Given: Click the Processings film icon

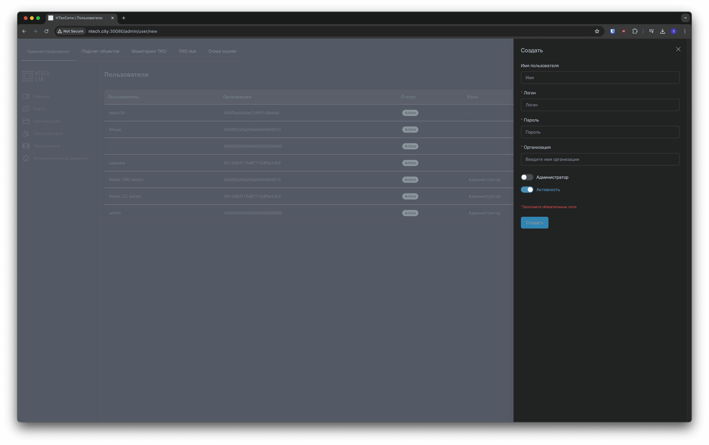Looking at the screenshot, I should [x=26, y=146].
